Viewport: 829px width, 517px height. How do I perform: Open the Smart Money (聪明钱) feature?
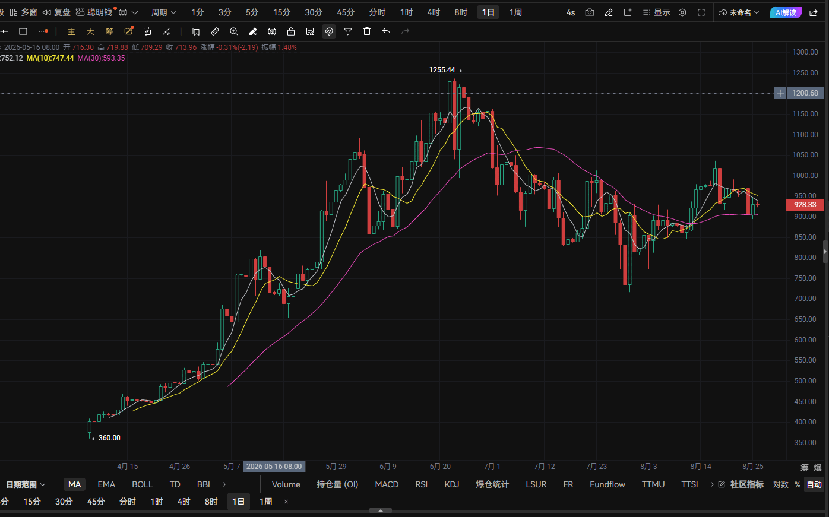tap(95, 12)
